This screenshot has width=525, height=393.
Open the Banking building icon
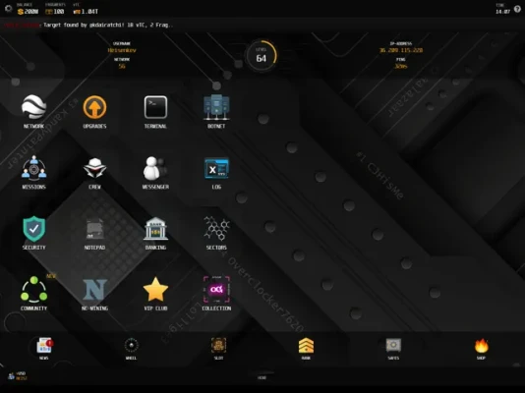pos(155,229)
